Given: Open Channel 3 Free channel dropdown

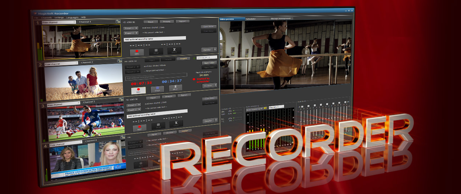Looking at the screenshot, I should pos(63,103).
